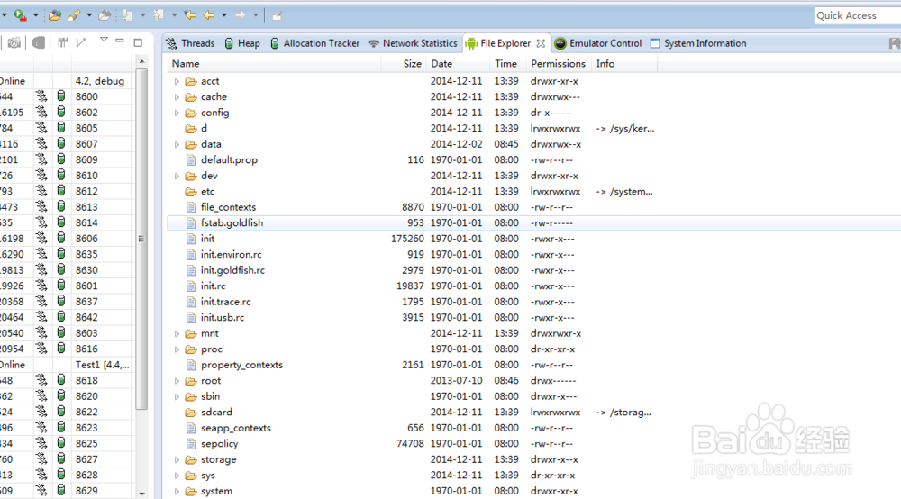This screenshot has width=901, height=499.
Task: Click the Open Type folder icon
Action: [55, 15]
